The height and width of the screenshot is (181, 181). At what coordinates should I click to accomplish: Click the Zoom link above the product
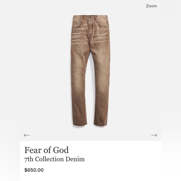coord(151,6)
